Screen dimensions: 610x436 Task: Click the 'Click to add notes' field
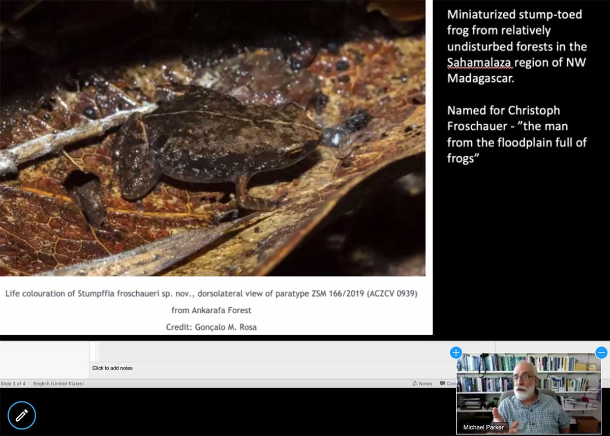[x=112, y=368]
